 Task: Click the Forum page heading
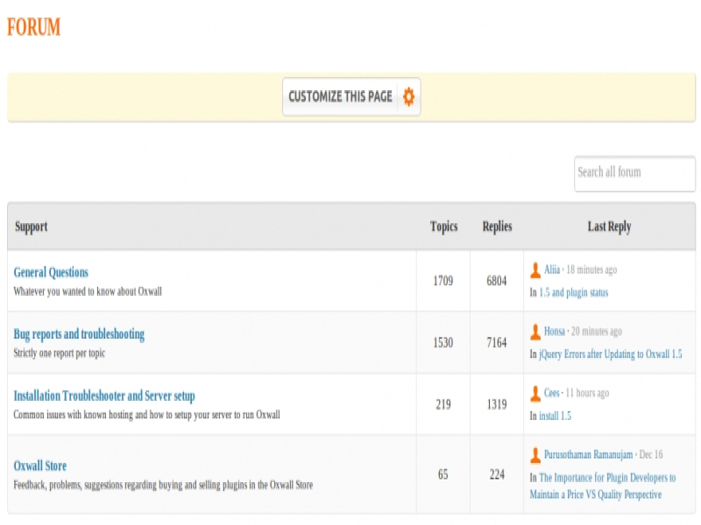click(34, 28)
